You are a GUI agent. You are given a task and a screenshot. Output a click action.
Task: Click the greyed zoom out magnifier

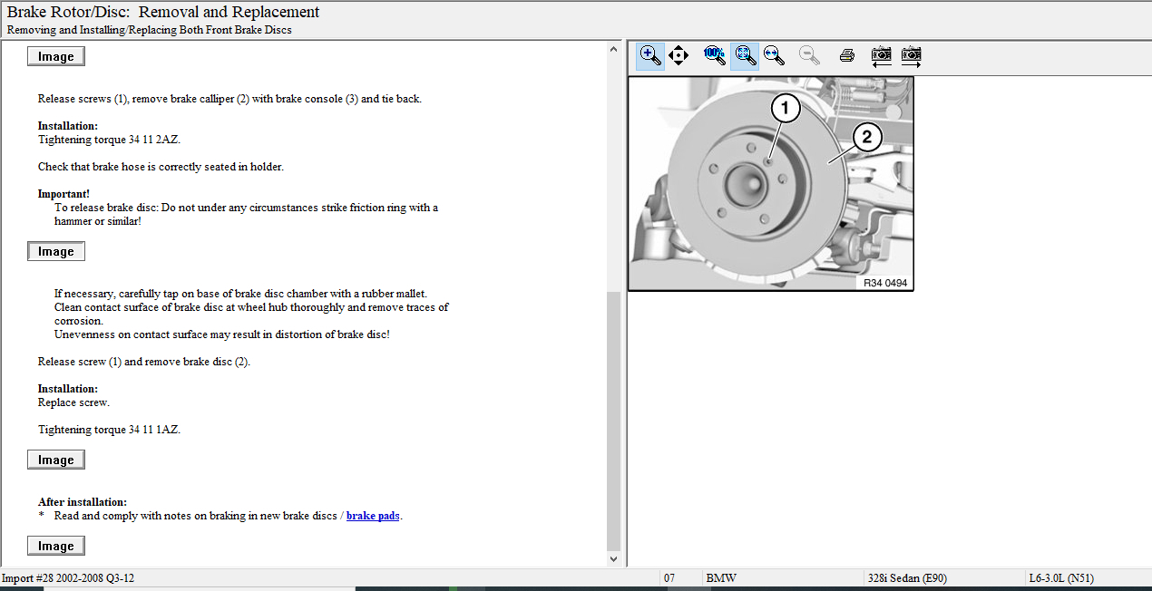tap(810, 55)
